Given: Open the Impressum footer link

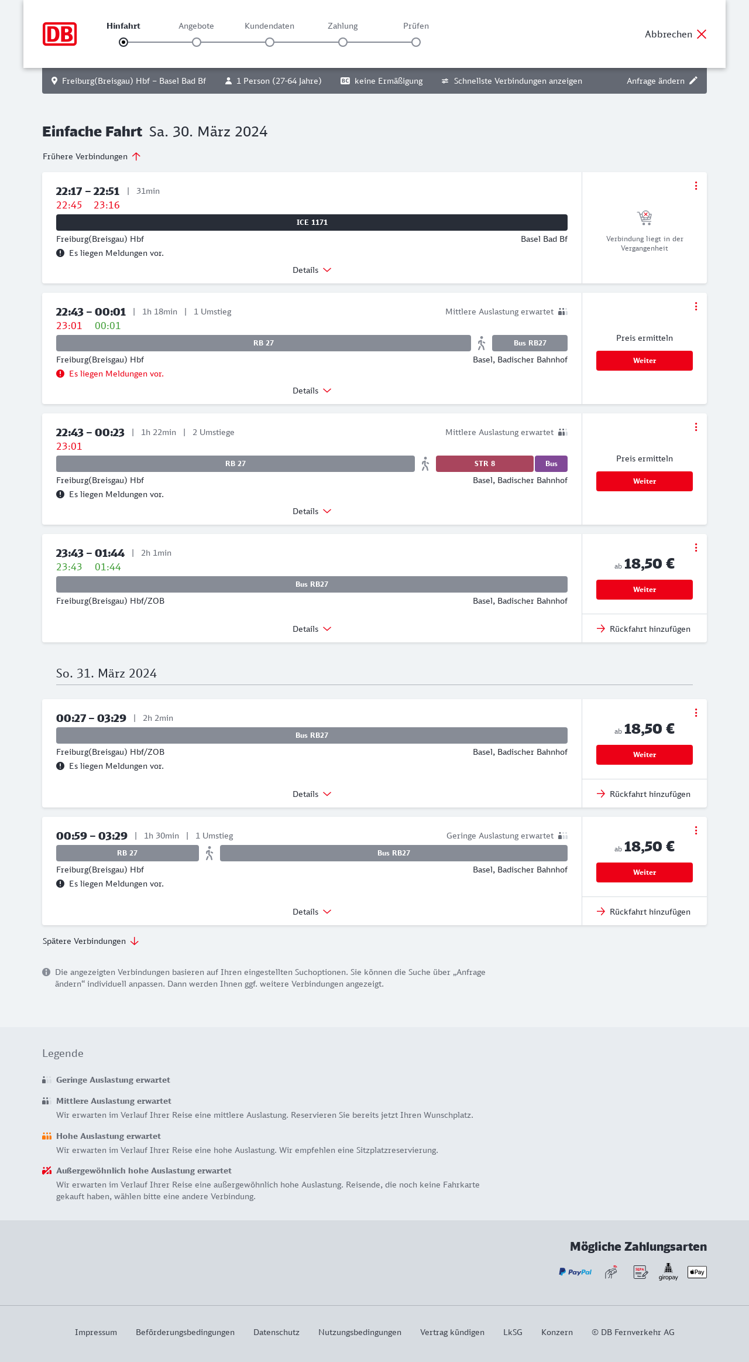Looking at the screenshot, I should (x=96, y=1332).
